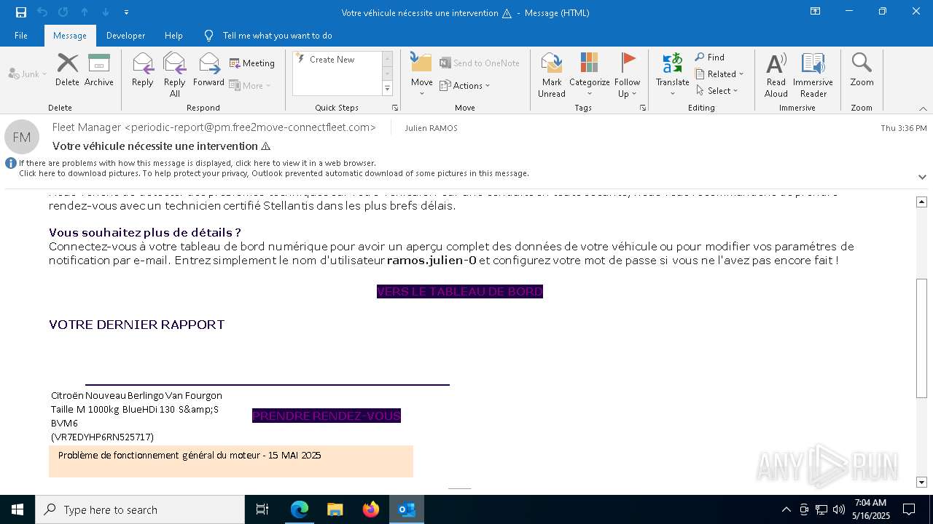Click the Save icon in the title bar
The image size is (933, 524).
[21, 12]
